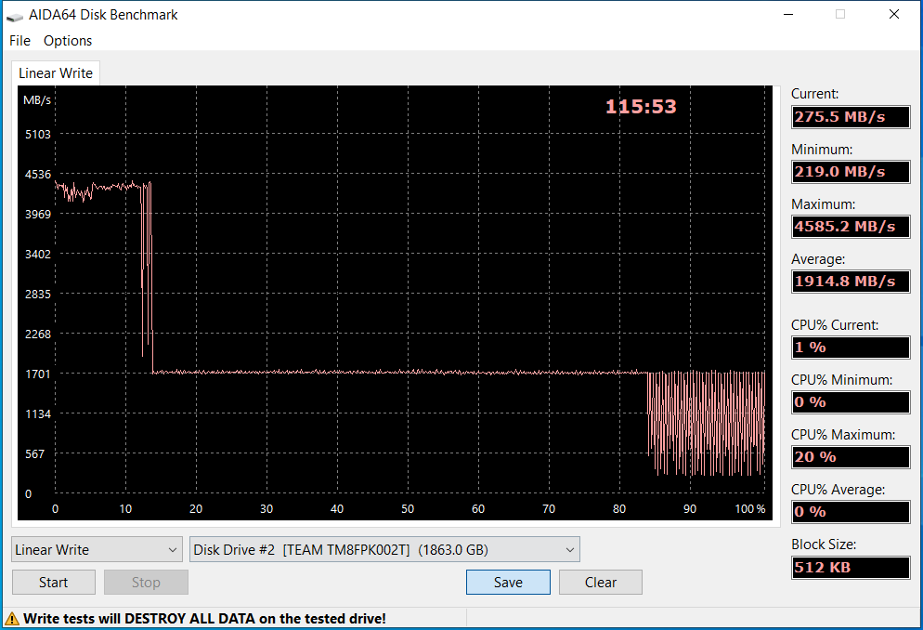Viewport: 923px width, 630px height.
Task: Select the Linear Write tab
Action: point(56,73)
